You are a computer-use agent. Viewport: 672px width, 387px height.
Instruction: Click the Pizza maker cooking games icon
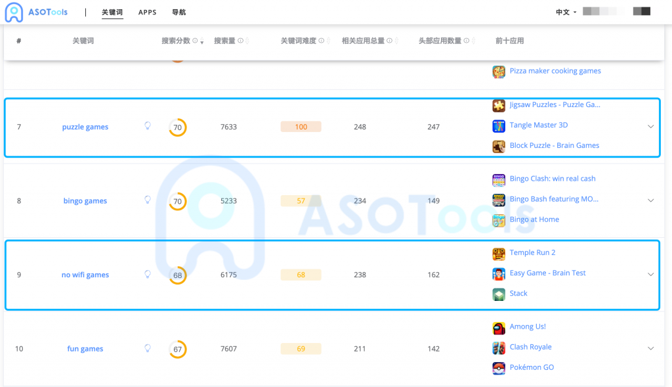click(x=499, y=72)
